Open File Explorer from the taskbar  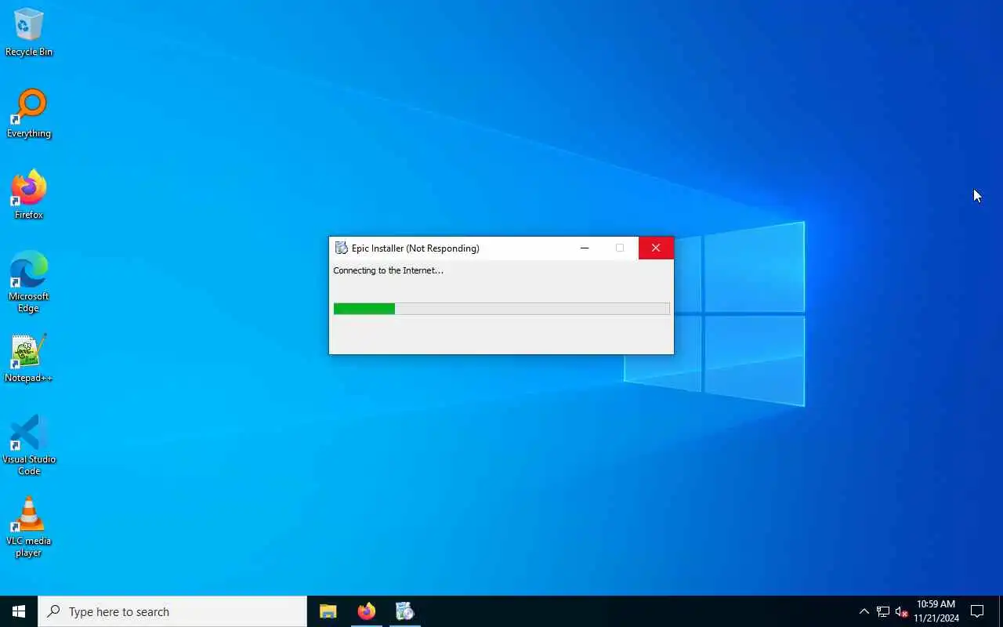[328, 611]
